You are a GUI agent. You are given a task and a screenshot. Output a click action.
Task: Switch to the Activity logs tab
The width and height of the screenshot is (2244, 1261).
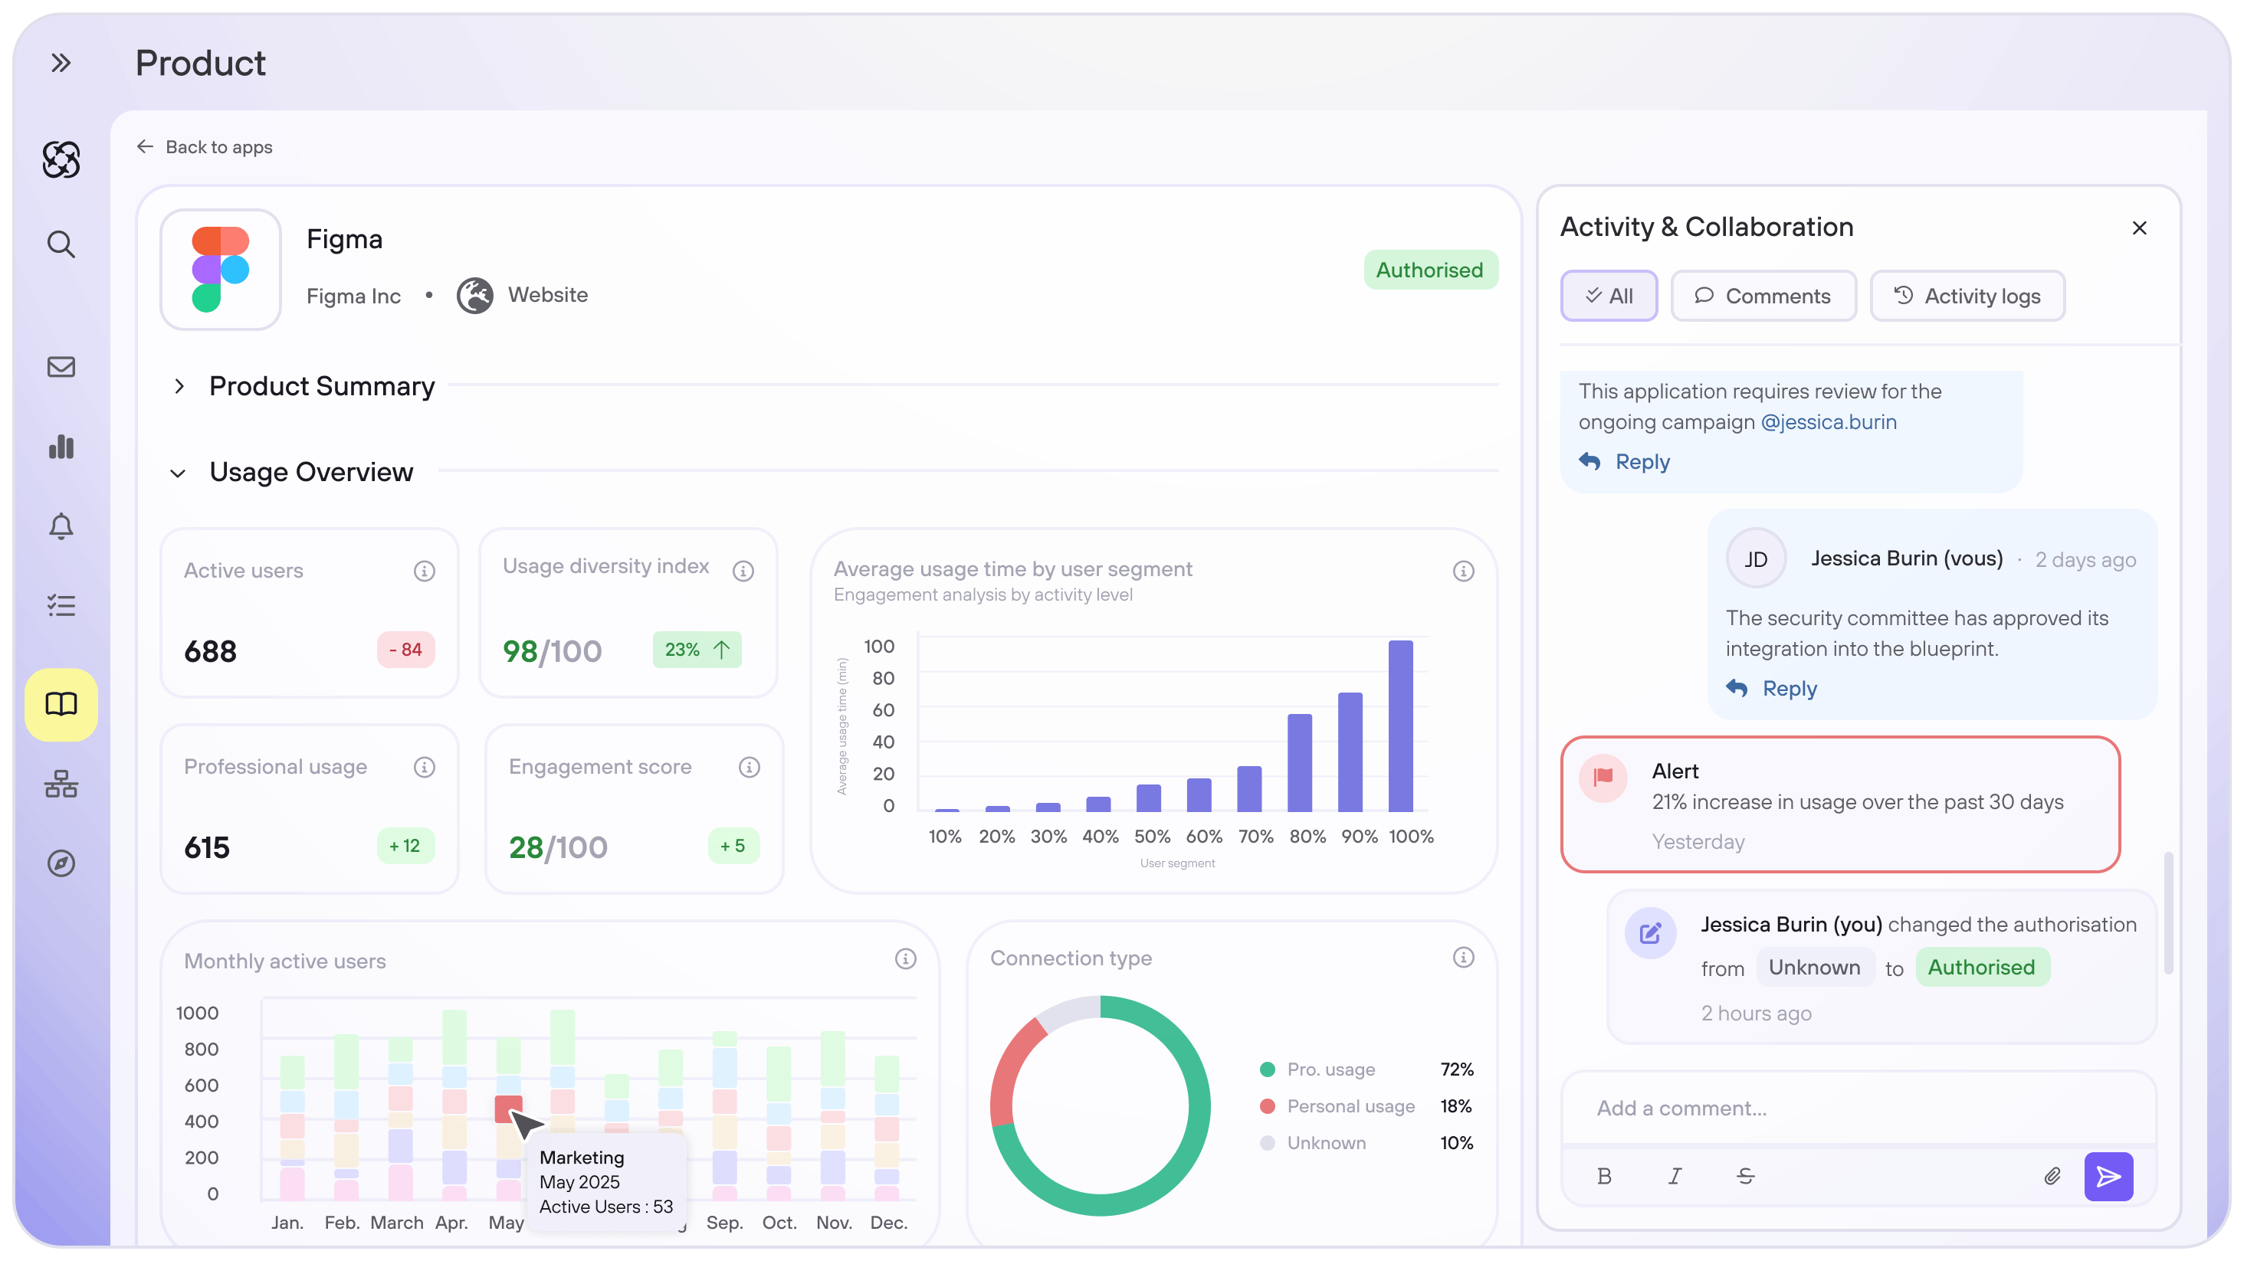[1967, 296]
